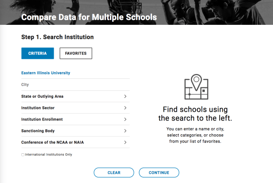
Task: Select the Sanctioning Body label
Action: [x=38, y=131]
